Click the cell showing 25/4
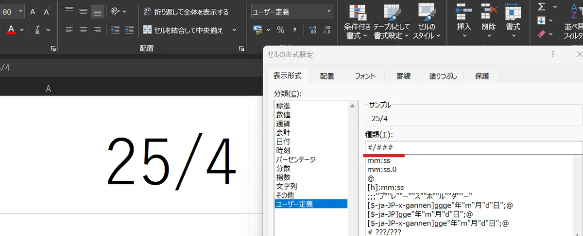 coord(124,154)
